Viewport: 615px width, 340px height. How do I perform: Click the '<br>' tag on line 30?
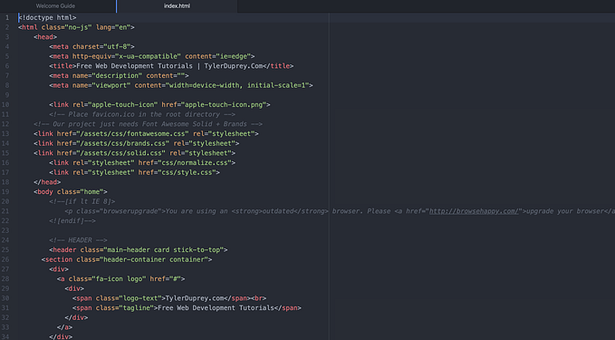tap(259, 298)
